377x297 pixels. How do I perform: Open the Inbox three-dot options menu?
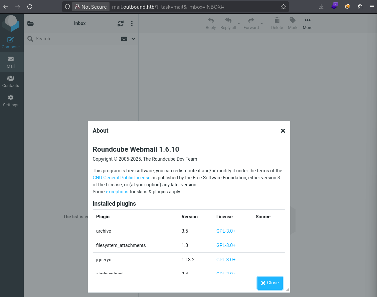click(x=132, y=23)
